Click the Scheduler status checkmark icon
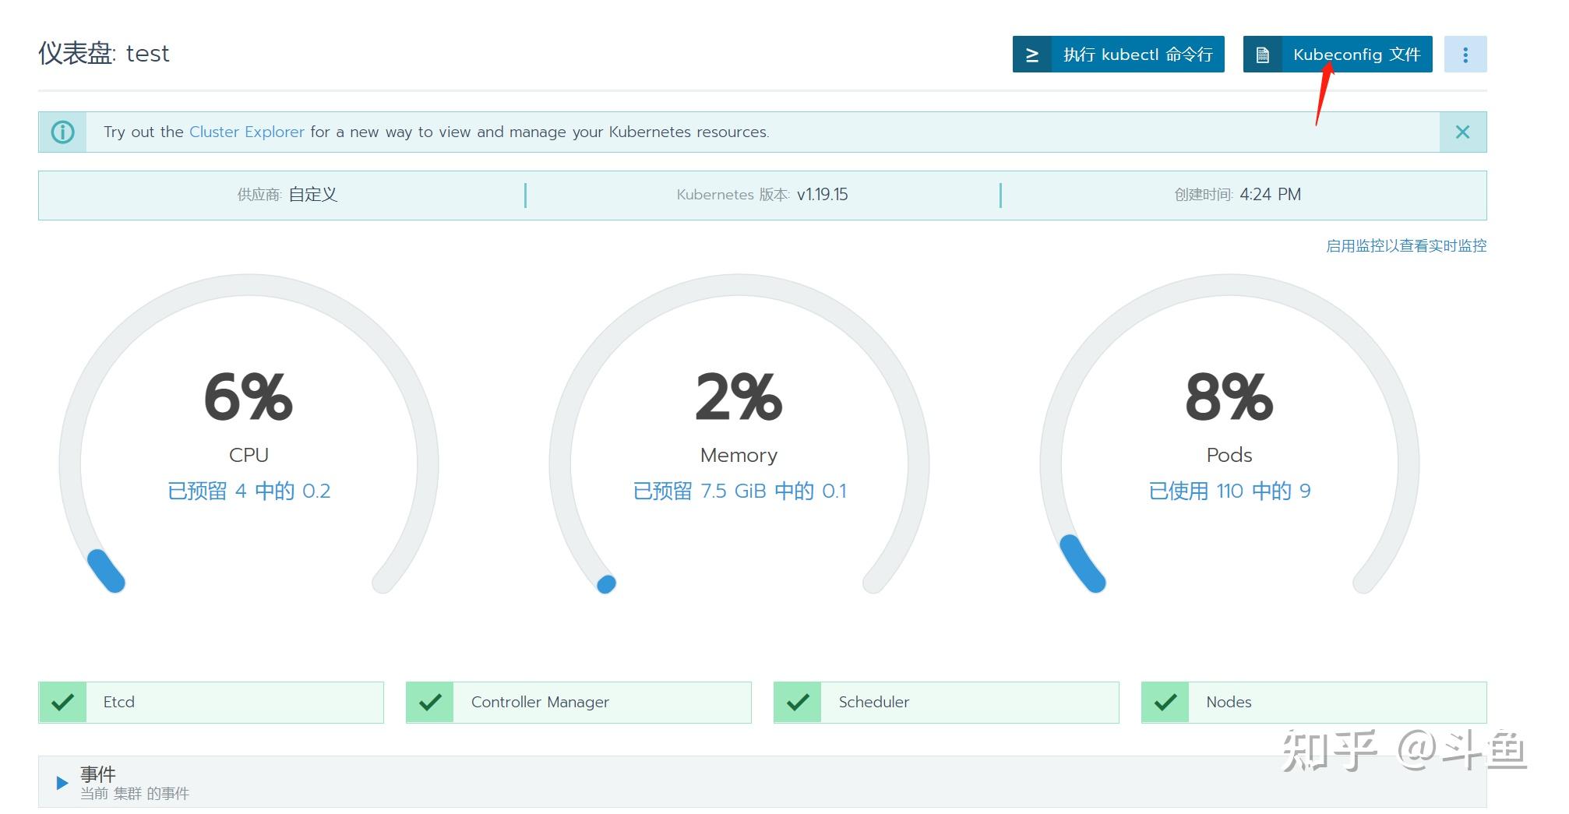The width and height of the screenshot is (1569, 814). pyautogui.click(x=798, y=702)
